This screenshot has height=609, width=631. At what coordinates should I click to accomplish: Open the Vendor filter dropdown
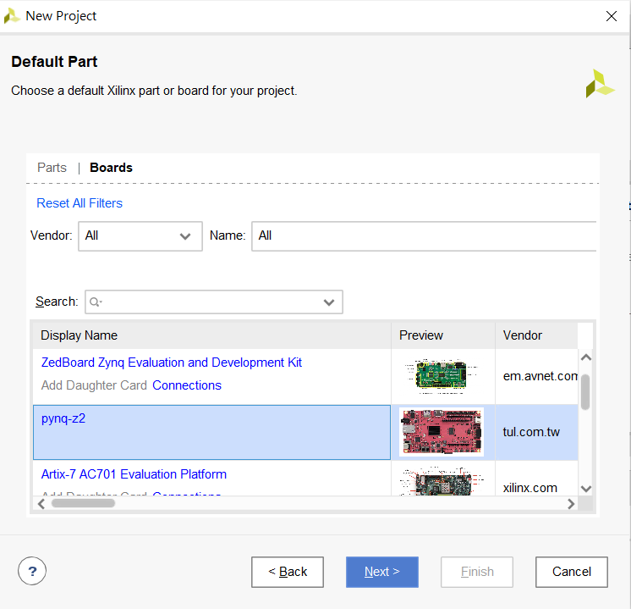(140, 236)
